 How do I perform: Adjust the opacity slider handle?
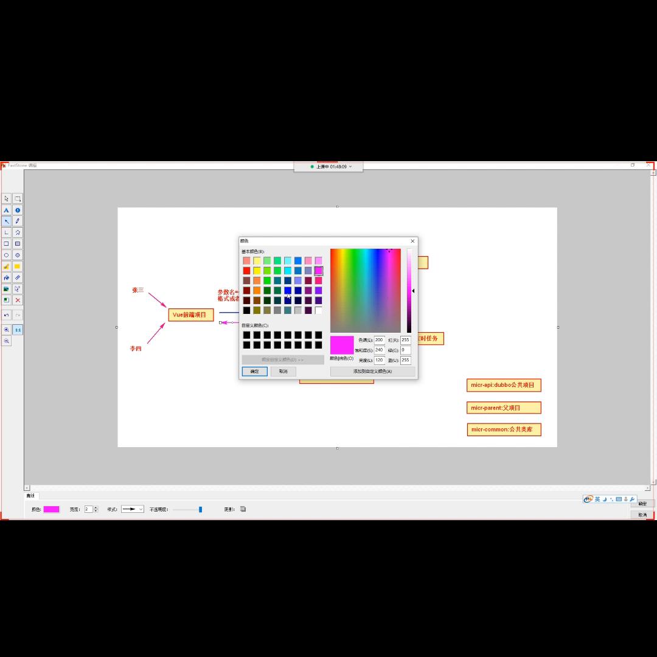(200, 510)
